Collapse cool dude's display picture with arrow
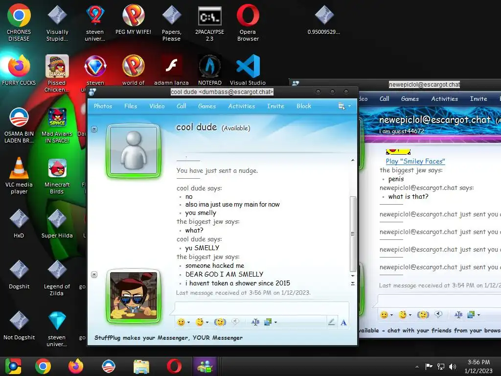The width and height of the screenshot is (501, 376). [94, 129]
